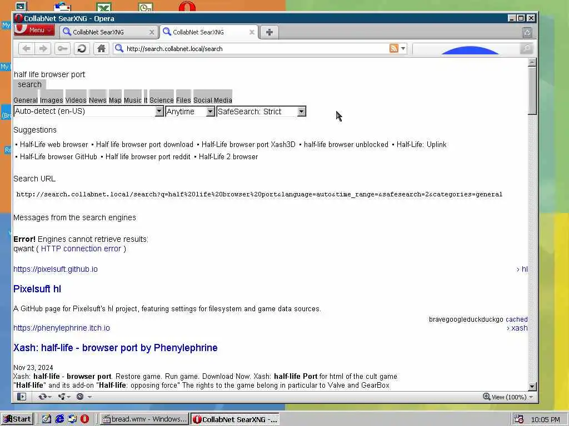Go back with the Back arrow button
The height and width of the screenshot is (426, 569).
click(x=27, y=49)
